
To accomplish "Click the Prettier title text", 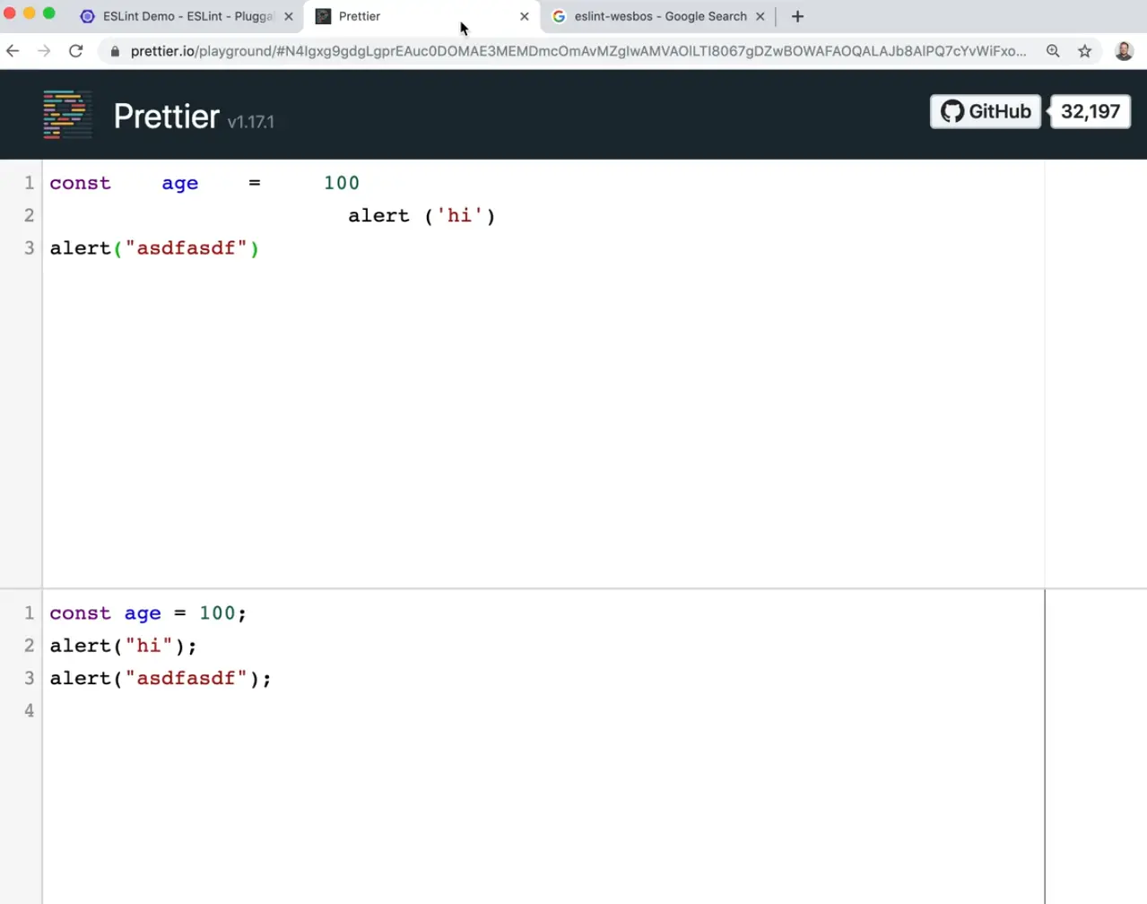I will pyautogui.click(x=167, y=116).
